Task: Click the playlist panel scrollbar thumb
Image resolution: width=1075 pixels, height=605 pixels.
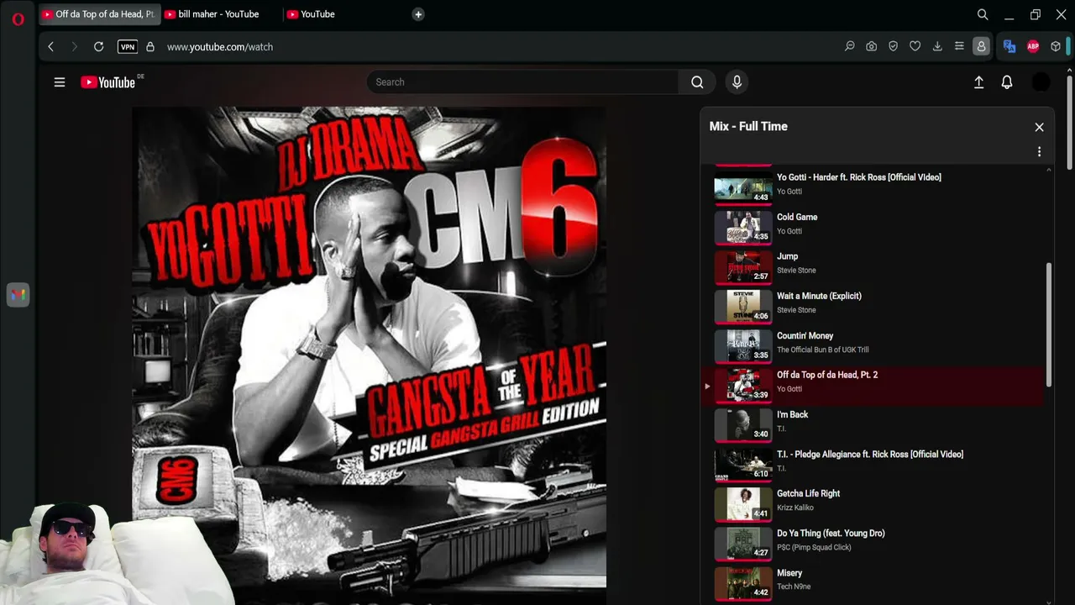Action: 1048,325
